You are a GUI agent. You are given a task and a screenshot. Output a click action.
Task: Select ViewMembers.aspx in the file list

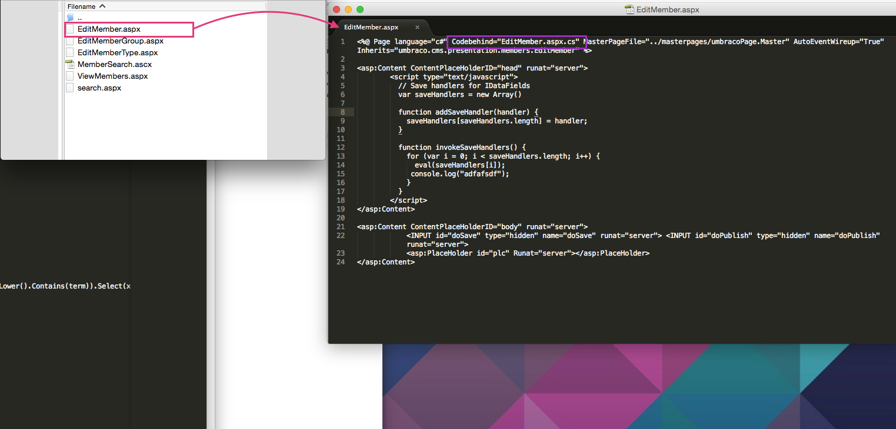point(113,76)
